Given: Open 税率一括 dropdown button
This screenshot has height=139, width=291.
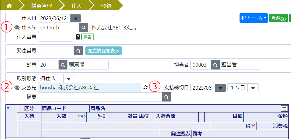Looking at the screenshot, I should pos(254,18).
